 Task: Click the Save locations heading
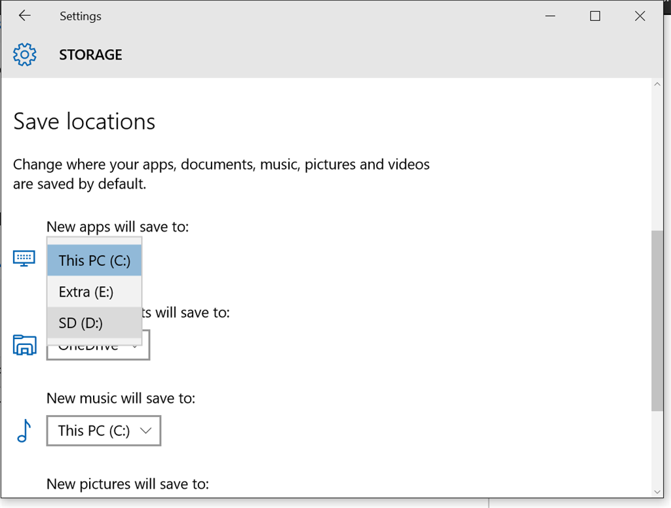(85, 122)
